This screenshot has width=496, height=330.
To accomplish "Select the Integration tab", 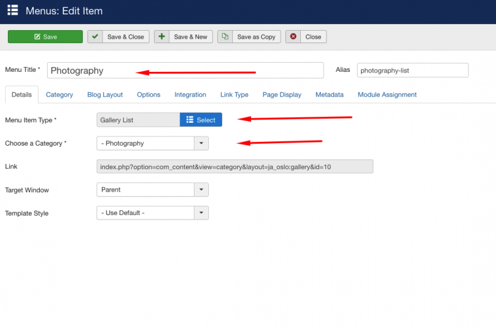I will 190,95.
